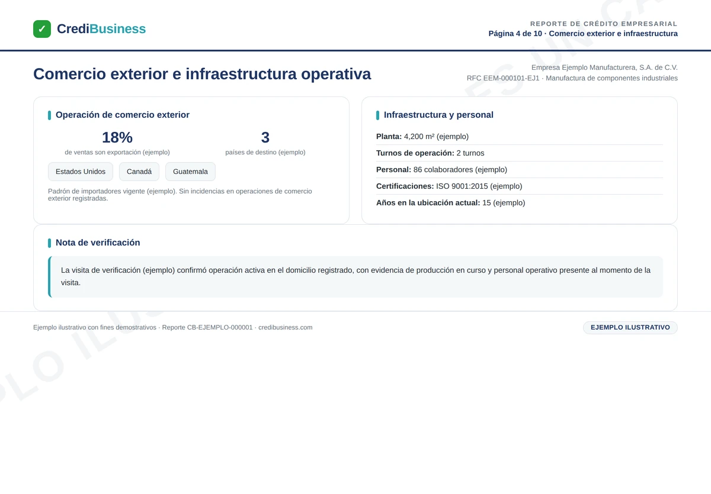Click 'Página 4 de 10' page indicator
The width and height of the screenshot is (711, 494).
click(x=515, y=34)
